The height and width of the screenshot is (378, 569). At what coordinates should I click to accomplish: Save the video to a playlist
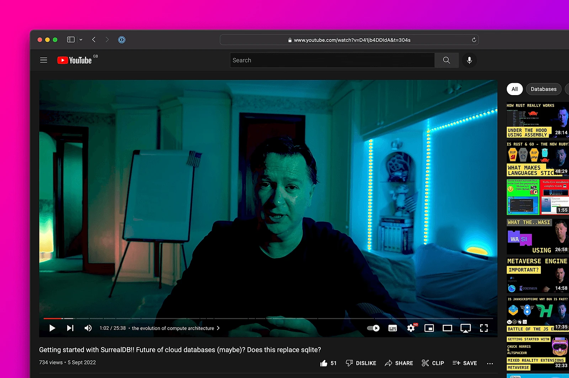[464, 363]
